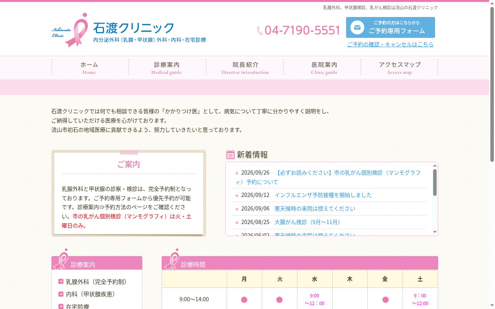Click the 2026/08/25 news date
Viewport: 495px width, 309px height.
[255, 222]
